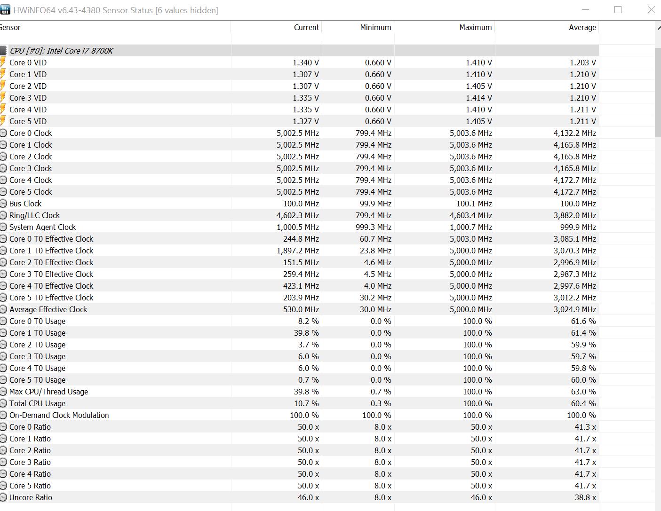Image resolution: width=661 pixels, height=511 pixels.
Task: Click the clock icon for Core 3 Clock
Action: tap(3, 168)
